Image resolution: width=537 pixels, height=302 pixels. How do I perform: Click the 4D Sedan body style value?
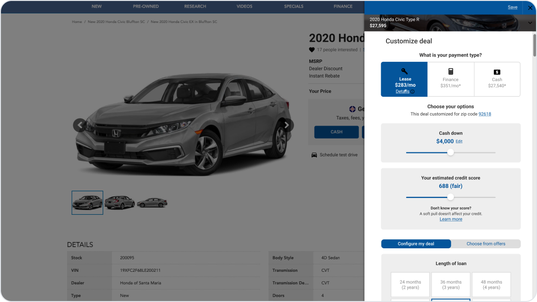coord(330,257)
